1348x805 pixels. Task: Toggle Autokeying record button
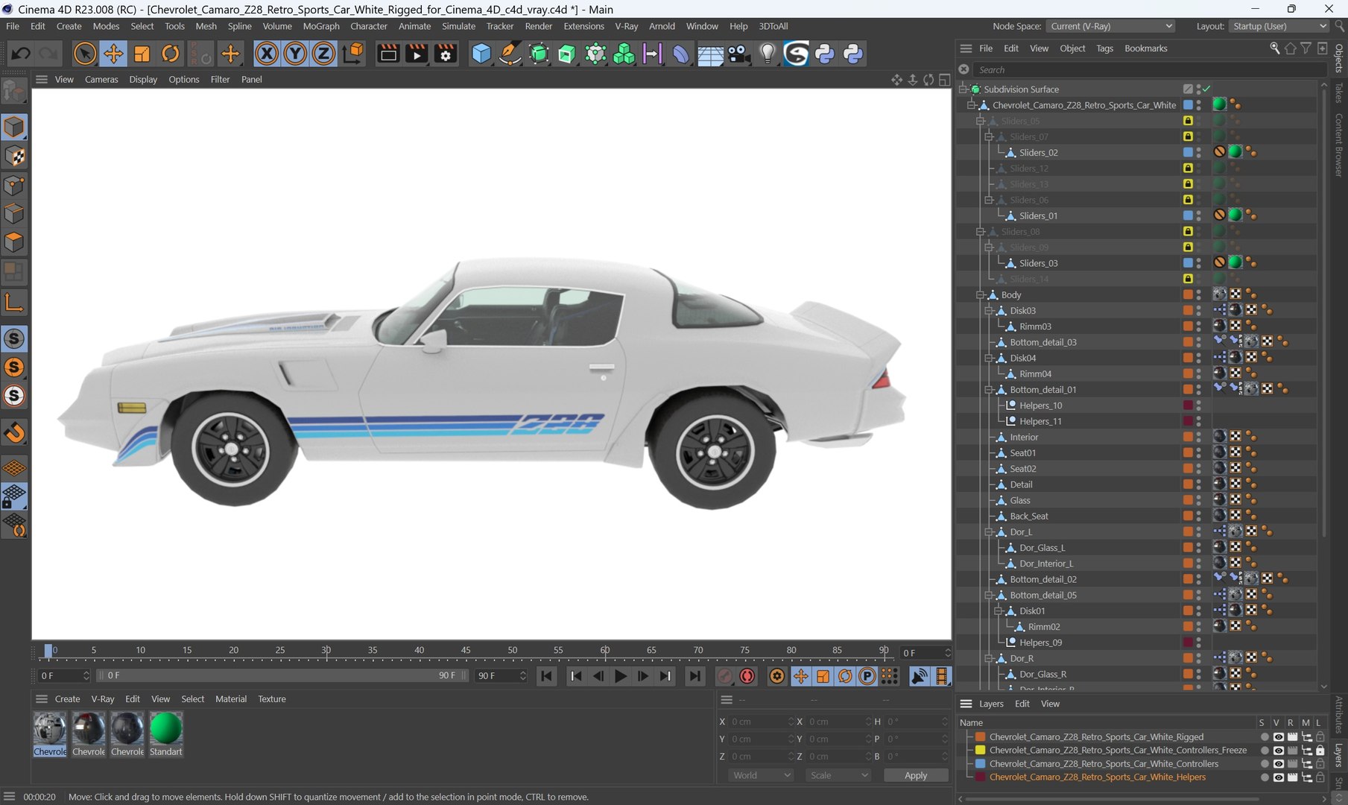point(747,676)
